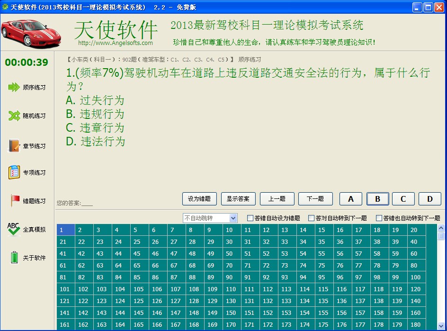This screenshot has height=331, width=447.
Task: Click the red sports car logo
Action: [x=31, y=33]
